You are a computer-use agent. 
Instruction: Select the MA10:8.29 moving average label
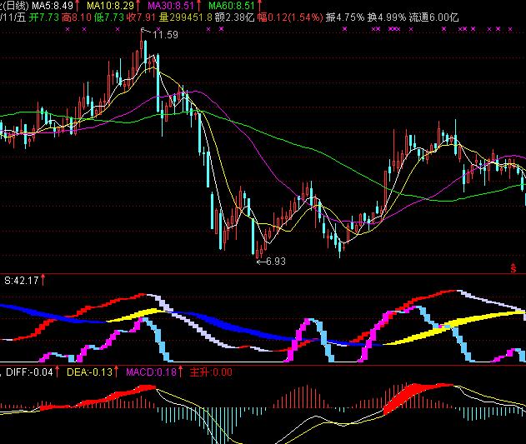[110, 6]
